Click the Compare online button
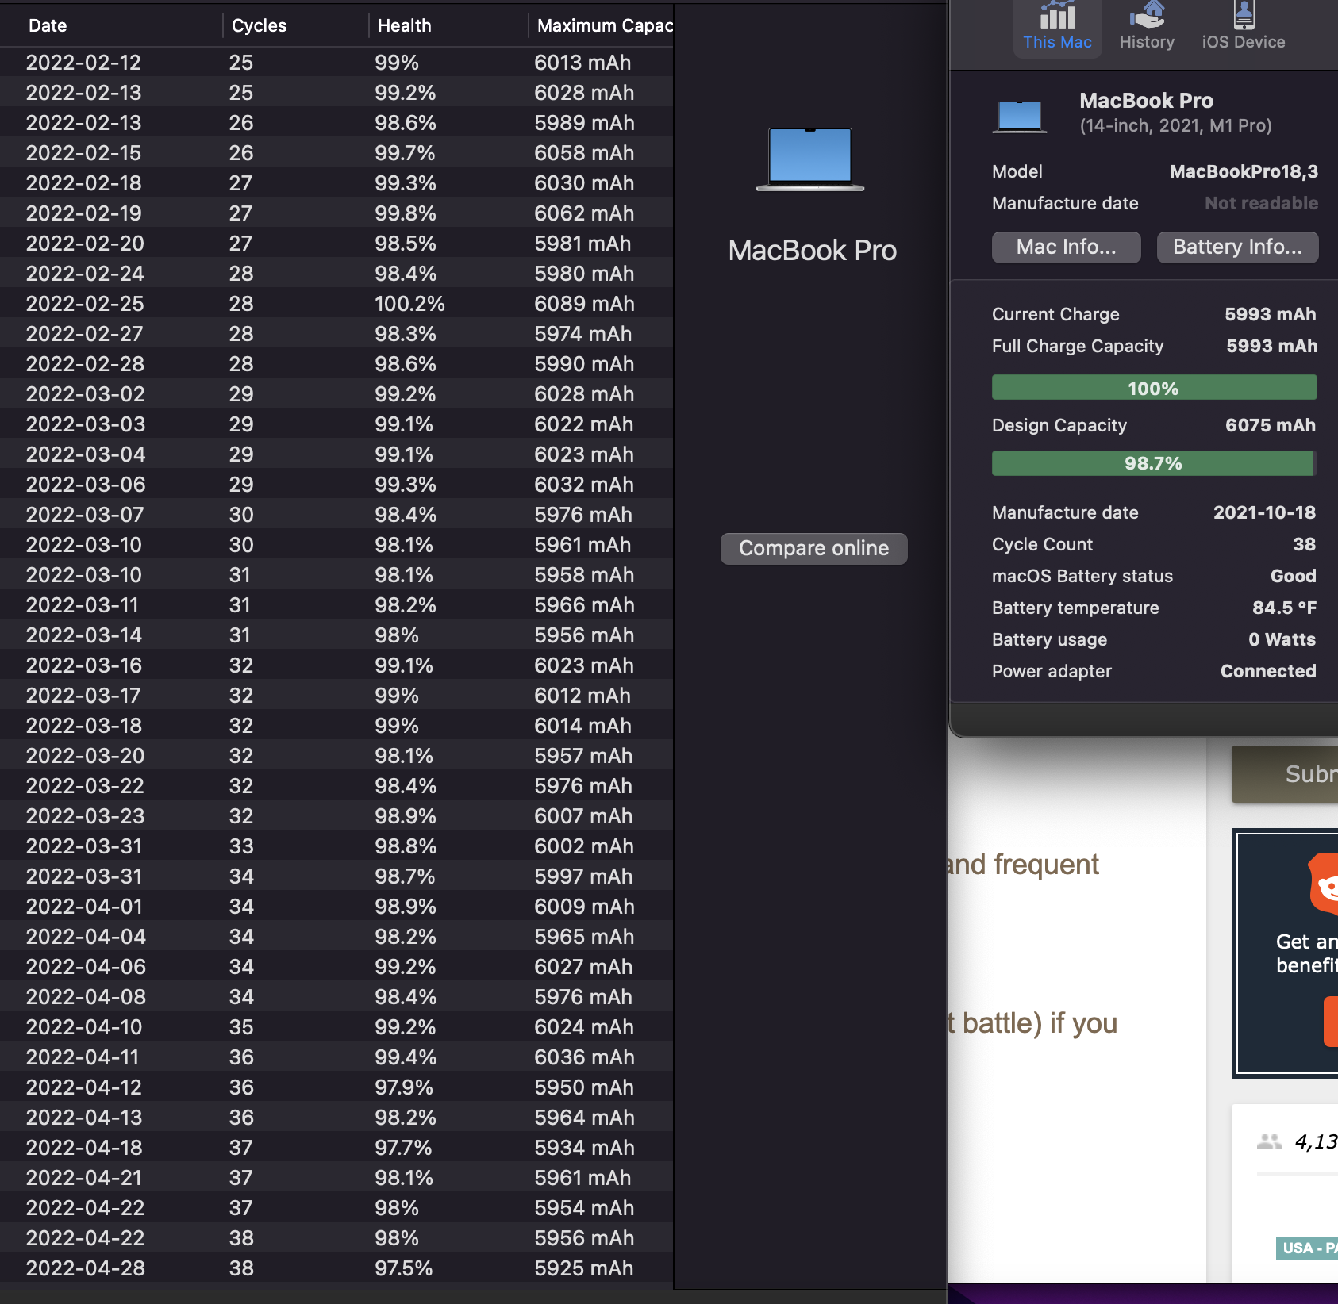The image size is (1338, 1304). point(813,548)
